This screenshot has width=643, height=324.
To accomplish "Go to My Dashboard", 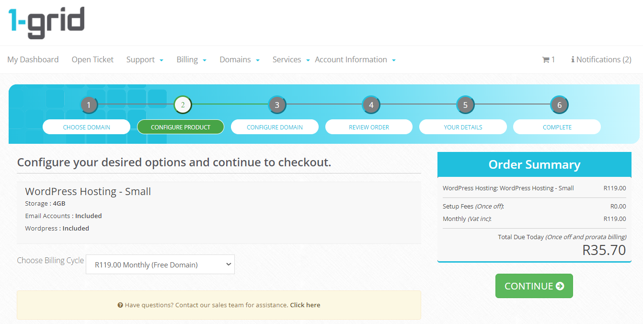I will point(33,59).
